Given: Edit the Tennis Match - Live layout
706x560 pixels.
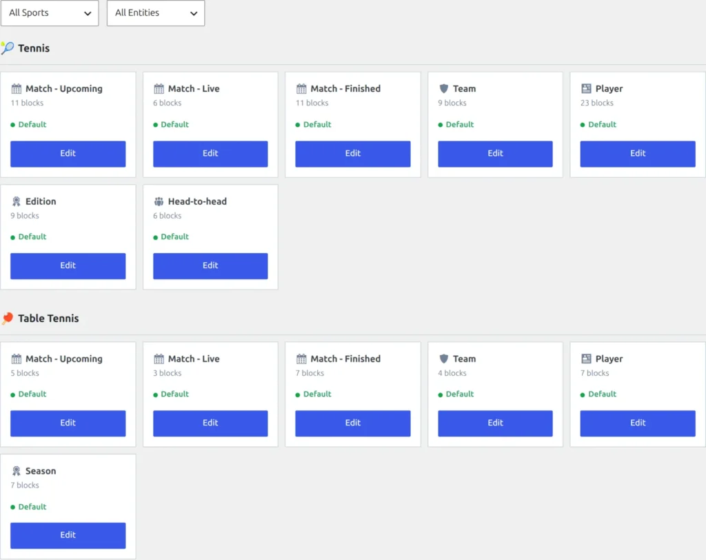Looking at the screenshot, I should coord(210,154).
